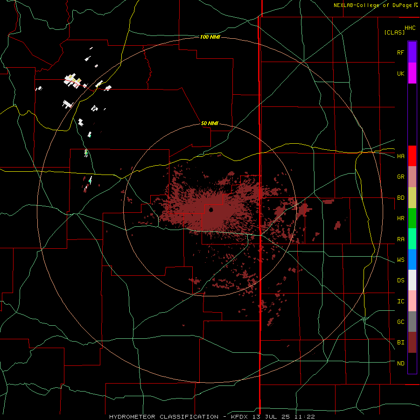Image resolution: width=420 pixels, height=420 pixels.
Task: Click the 50 NMI range ring label
Action: [x=210, y=123]
